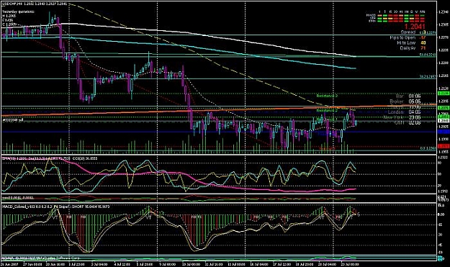
Task: Click the dark blue horizontal pivot line
Action: (220, 132)
